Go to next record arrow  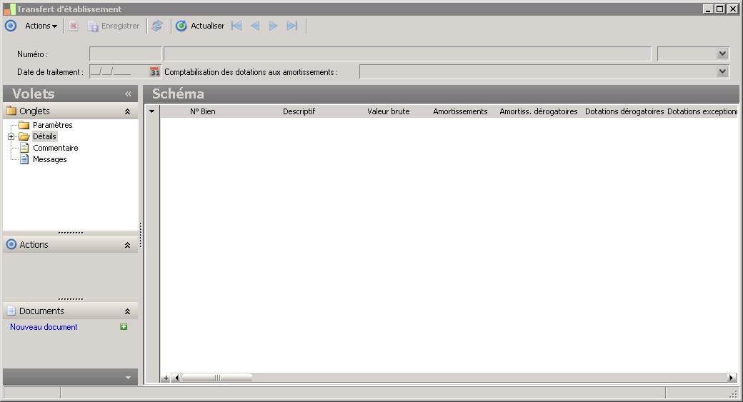coord(274,26)
